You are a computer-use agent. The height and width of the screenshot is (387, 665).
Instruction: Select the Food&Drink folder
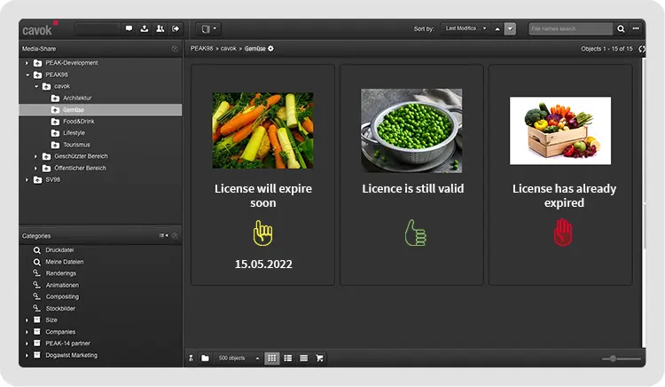(x=78, y=122)
